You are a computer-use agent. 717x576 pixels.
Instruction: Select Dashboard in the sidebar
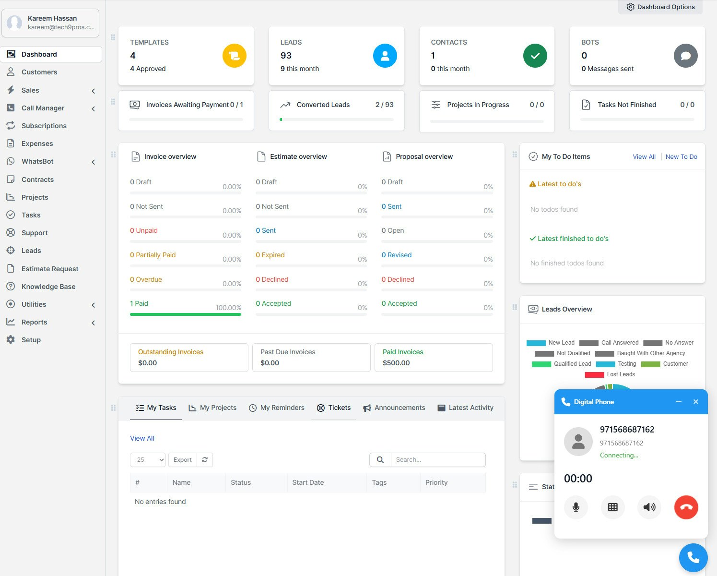pos(51,54)
